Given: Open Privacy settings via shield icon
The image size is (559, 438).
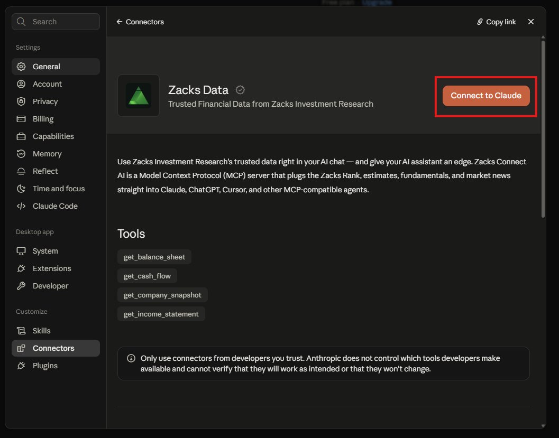Looking at the screenshot, I should point(21,101).
